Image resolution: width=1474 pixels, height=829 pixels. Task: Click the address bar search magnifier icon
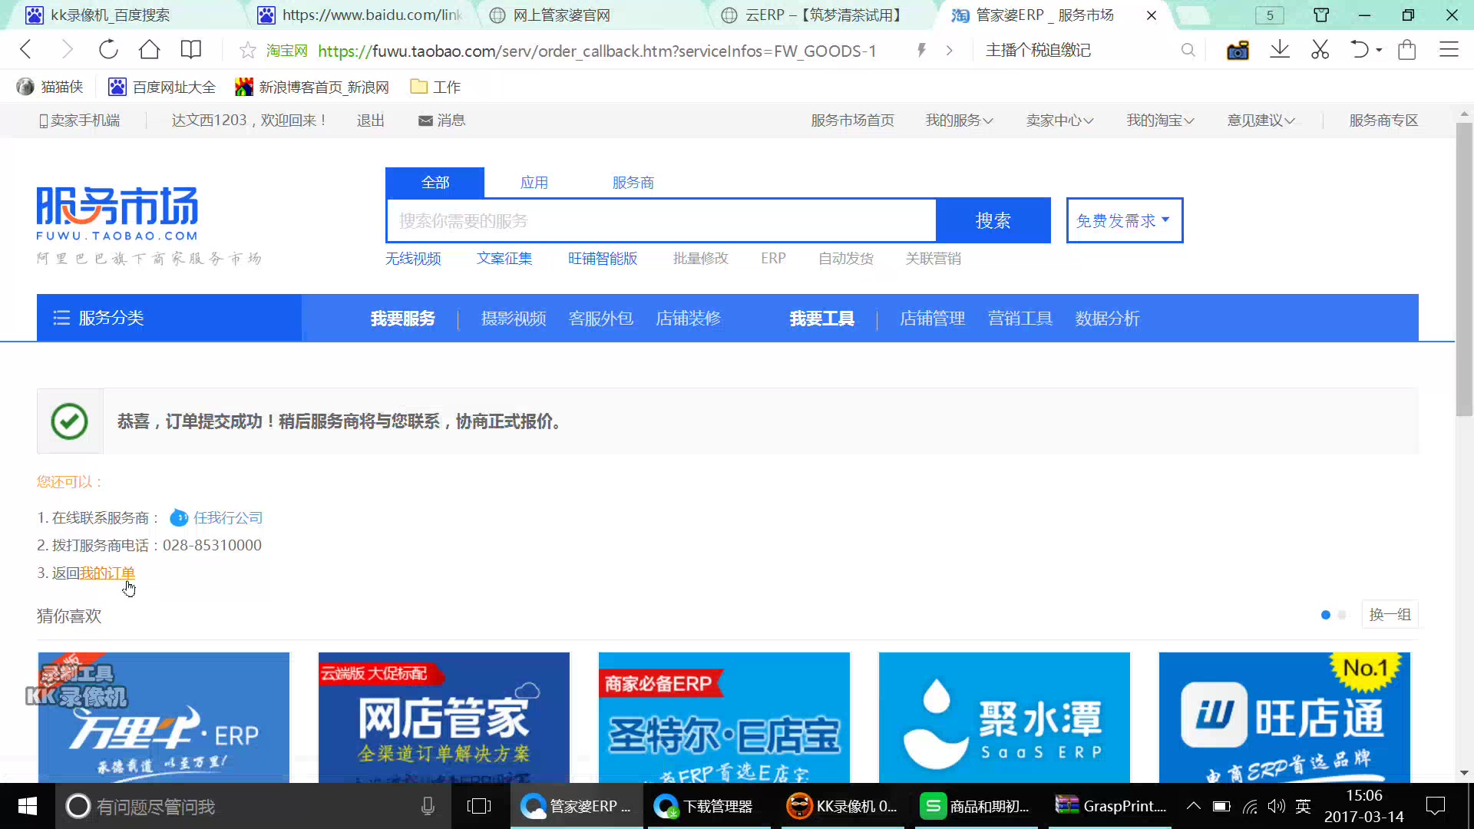(1188, 50)
